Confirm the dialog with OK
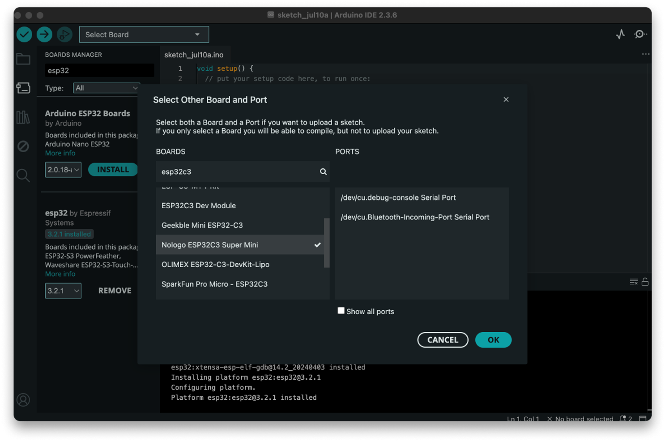 [x=493, y=340]
